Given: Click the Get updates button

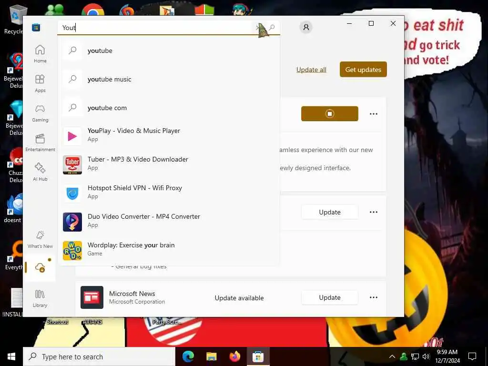Looking at the screenshot, I should pos(363,70).
